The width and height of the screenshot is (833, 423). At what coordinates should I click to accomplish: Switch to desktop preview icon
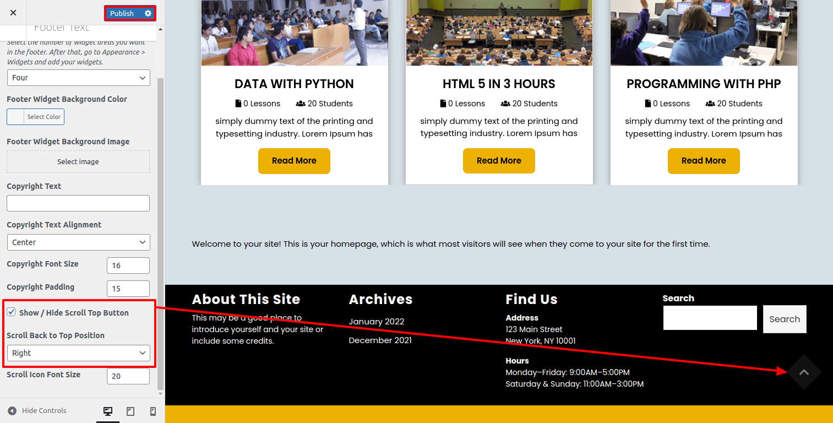(108, 411)
